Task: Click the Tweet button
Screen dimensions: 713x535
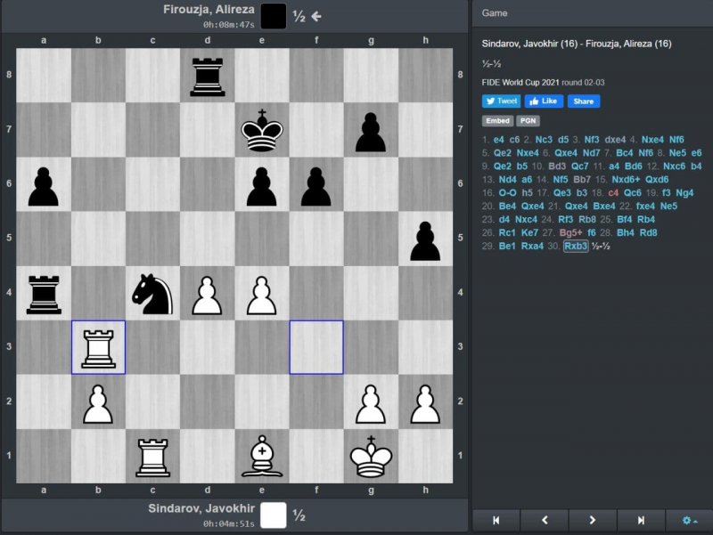Action: pos(501,101)
